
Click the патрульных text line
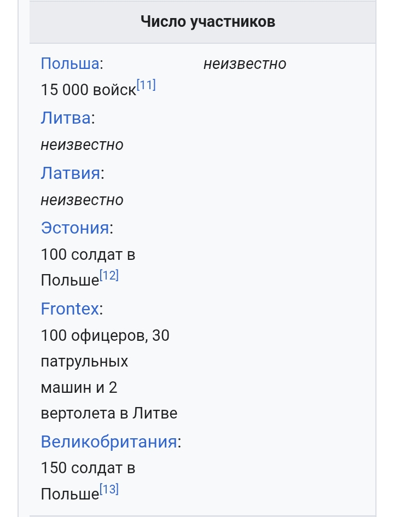[x=84, y=362]
